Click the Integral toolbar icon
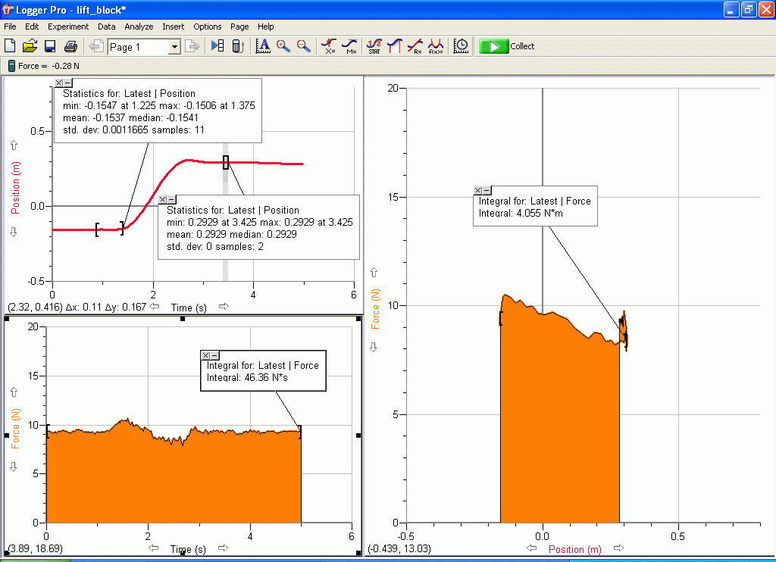 click(x=394, y=46)
